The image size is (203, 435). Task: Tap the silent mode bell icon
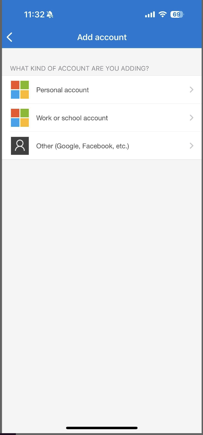click(50, 14)
